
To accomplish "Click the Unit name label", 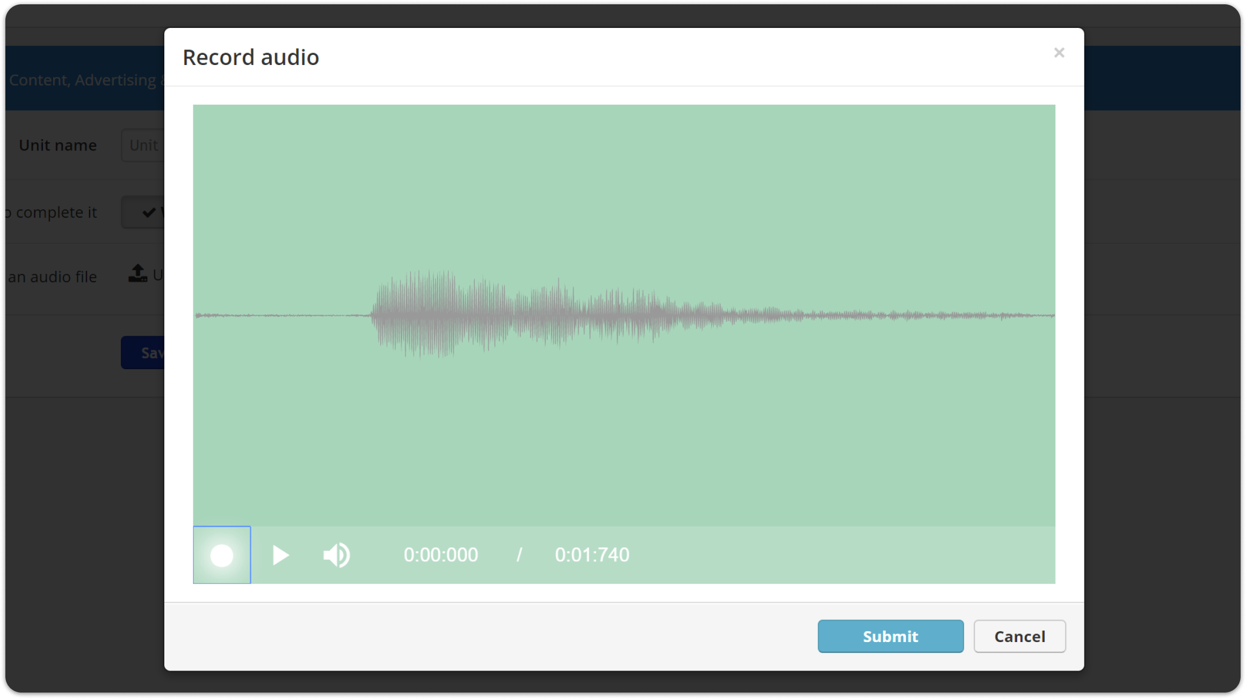I will pos(57,145).
